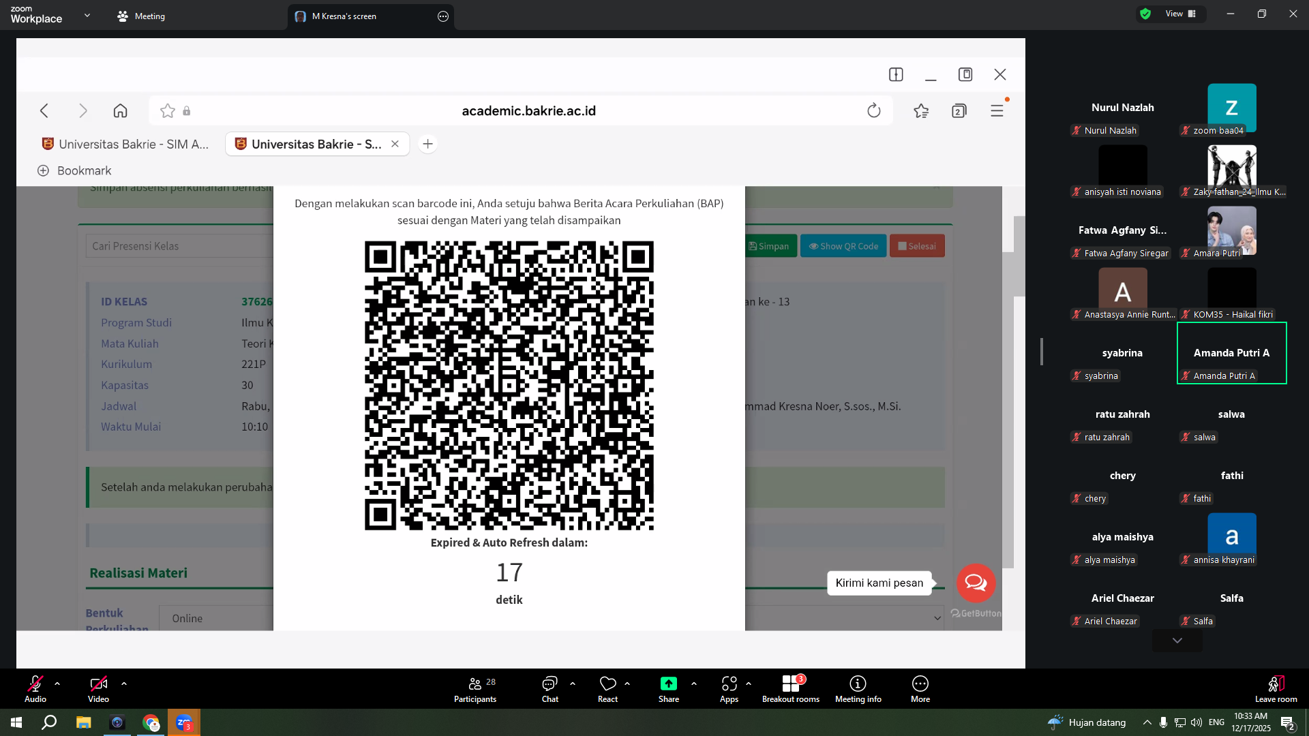
Task: Open Windows taskbar search
Action: [49, 722]
